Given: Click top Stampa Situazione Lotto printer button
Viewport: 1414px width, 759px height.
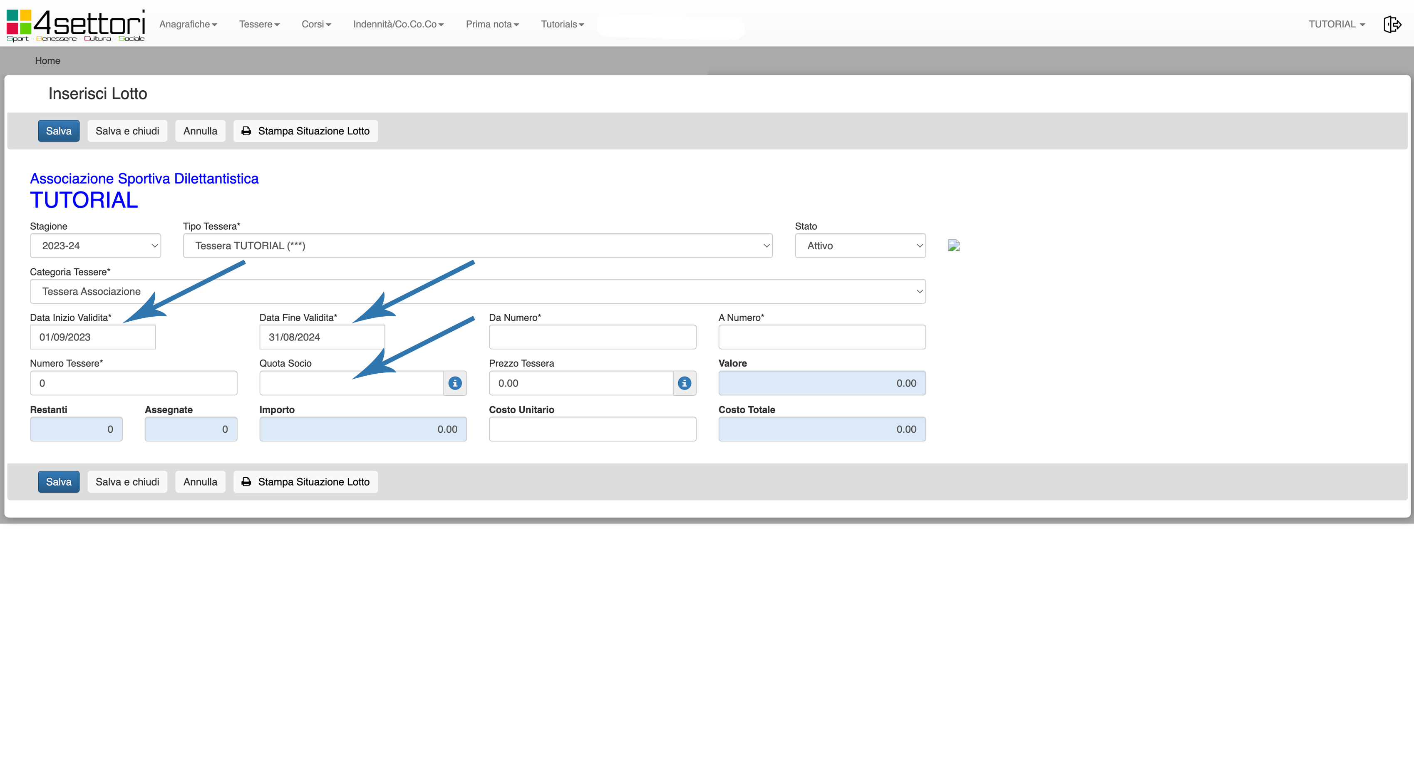Looking at the screenshot, I should [305, 131].
